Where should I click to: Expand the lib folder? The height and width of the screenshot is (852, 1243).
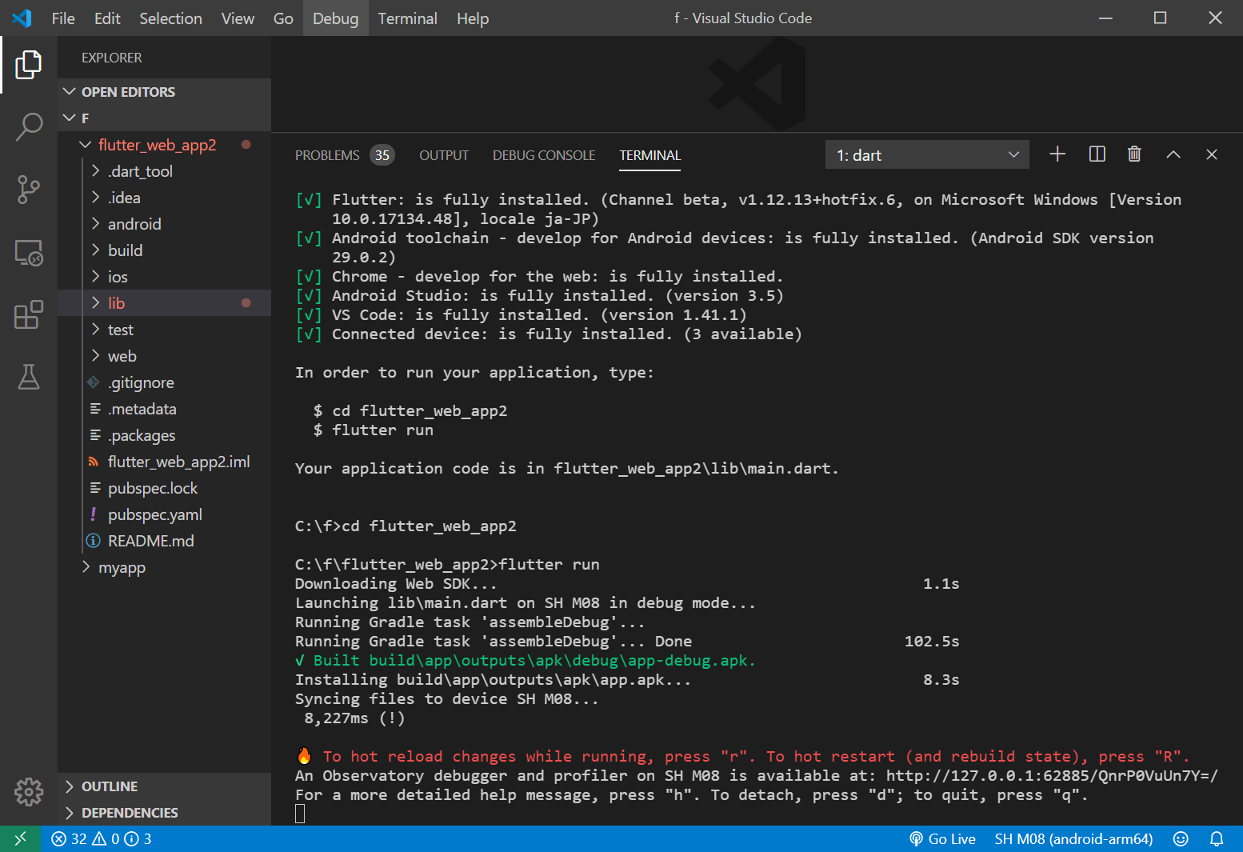pos(164,303)
